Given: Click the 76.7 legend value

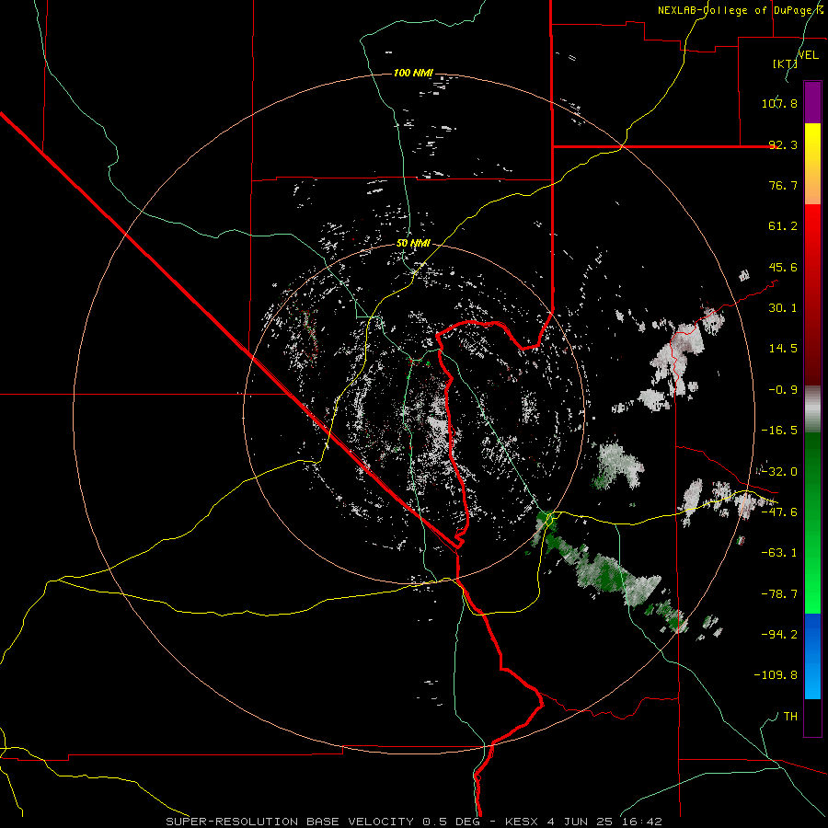Looking at the screenshot, I should point(783,185).
